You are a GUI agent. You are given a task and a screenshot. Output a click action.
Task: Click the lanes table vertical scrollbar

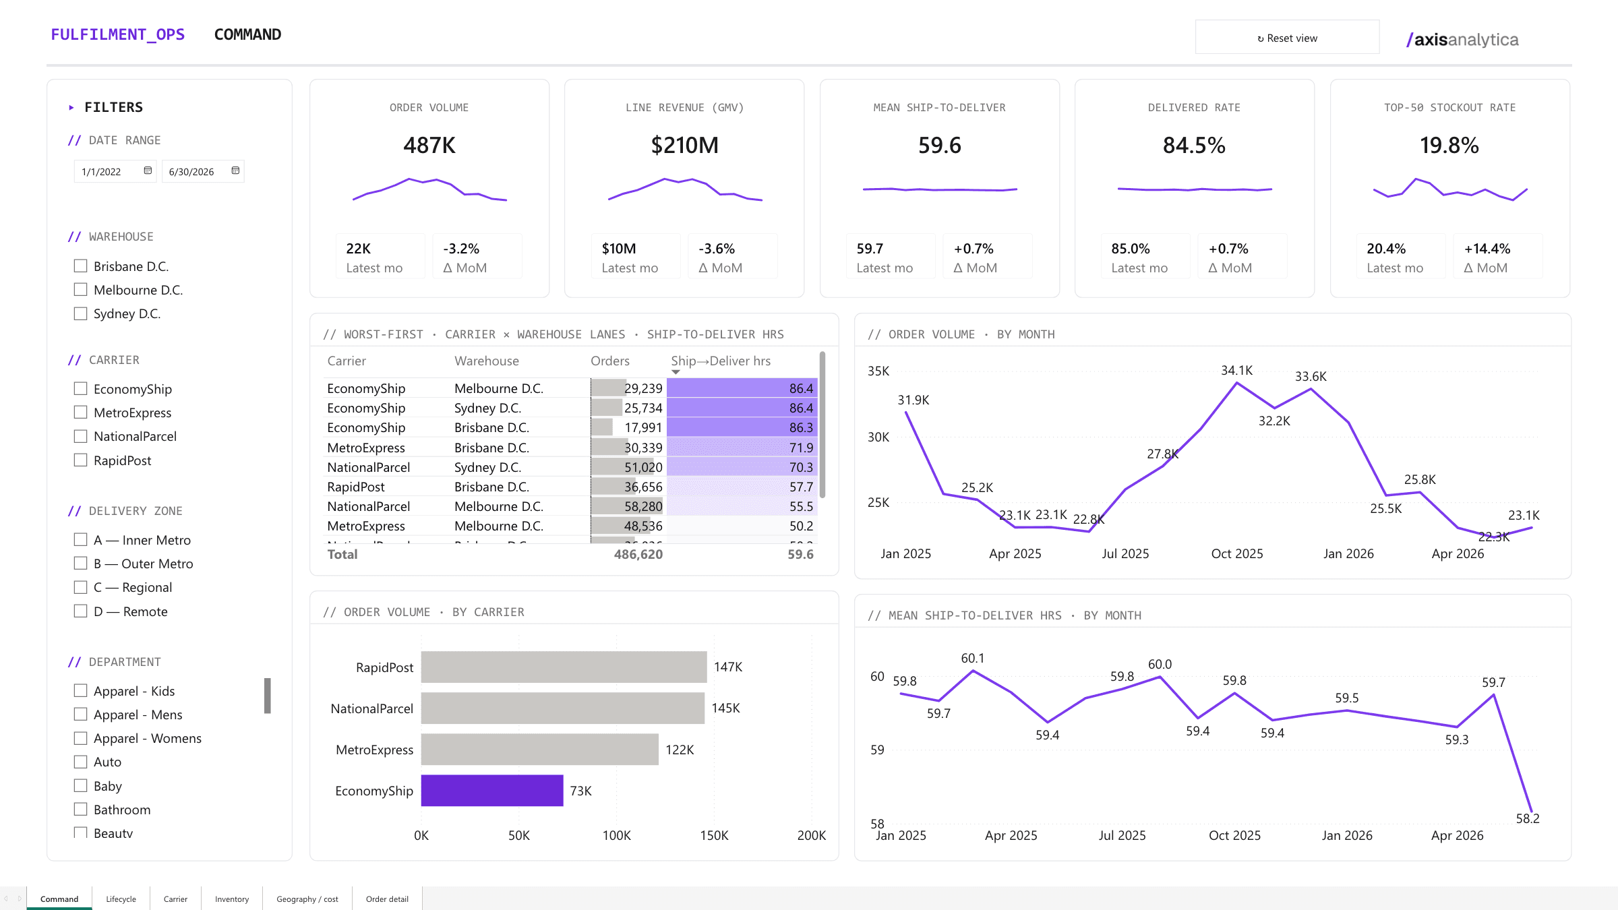[x=822, y=424]
